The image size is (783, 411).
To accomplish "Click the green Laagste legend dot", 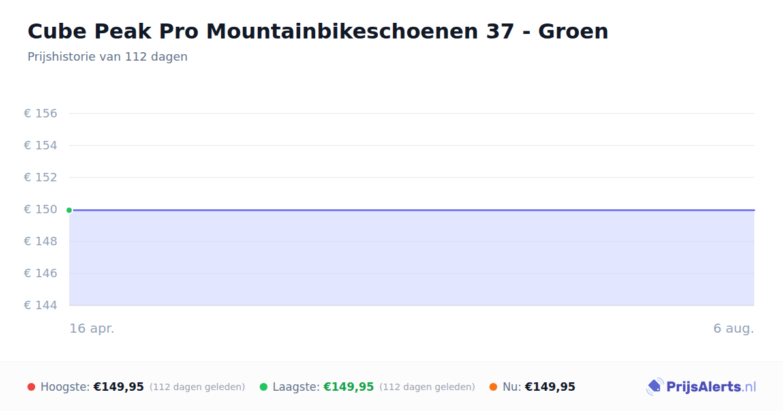I will tap(264, 387).
